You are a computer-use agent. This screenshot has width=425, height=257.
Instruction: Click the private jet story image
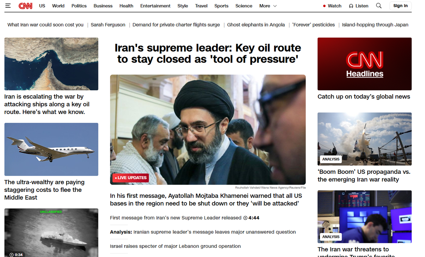click(x=51, y=149)
